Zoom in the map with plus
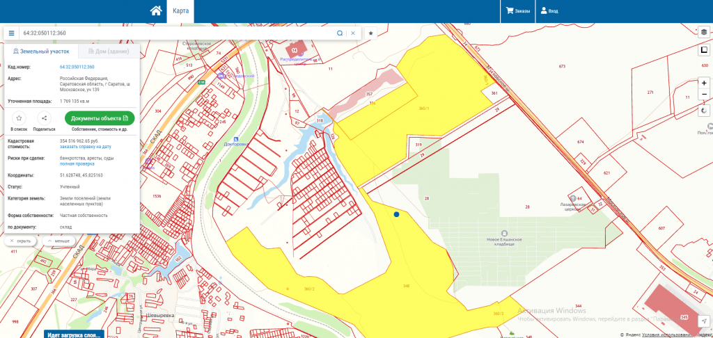713x338 pixels. [704, 83]
